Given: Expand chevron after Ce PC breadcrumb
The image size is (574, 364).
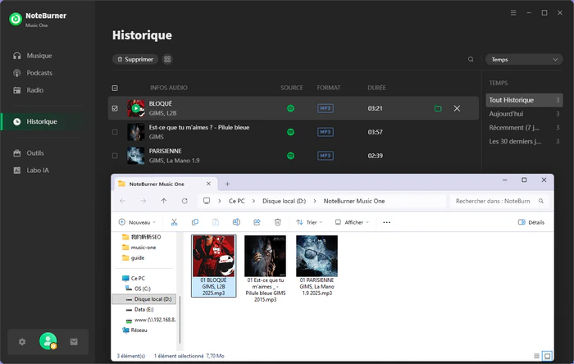Looking at the screenshot, I should coord(253,201).
